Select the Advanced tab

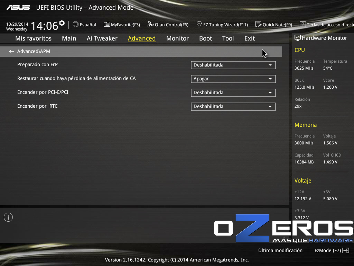pyautogui.click(x=142, y=38)
